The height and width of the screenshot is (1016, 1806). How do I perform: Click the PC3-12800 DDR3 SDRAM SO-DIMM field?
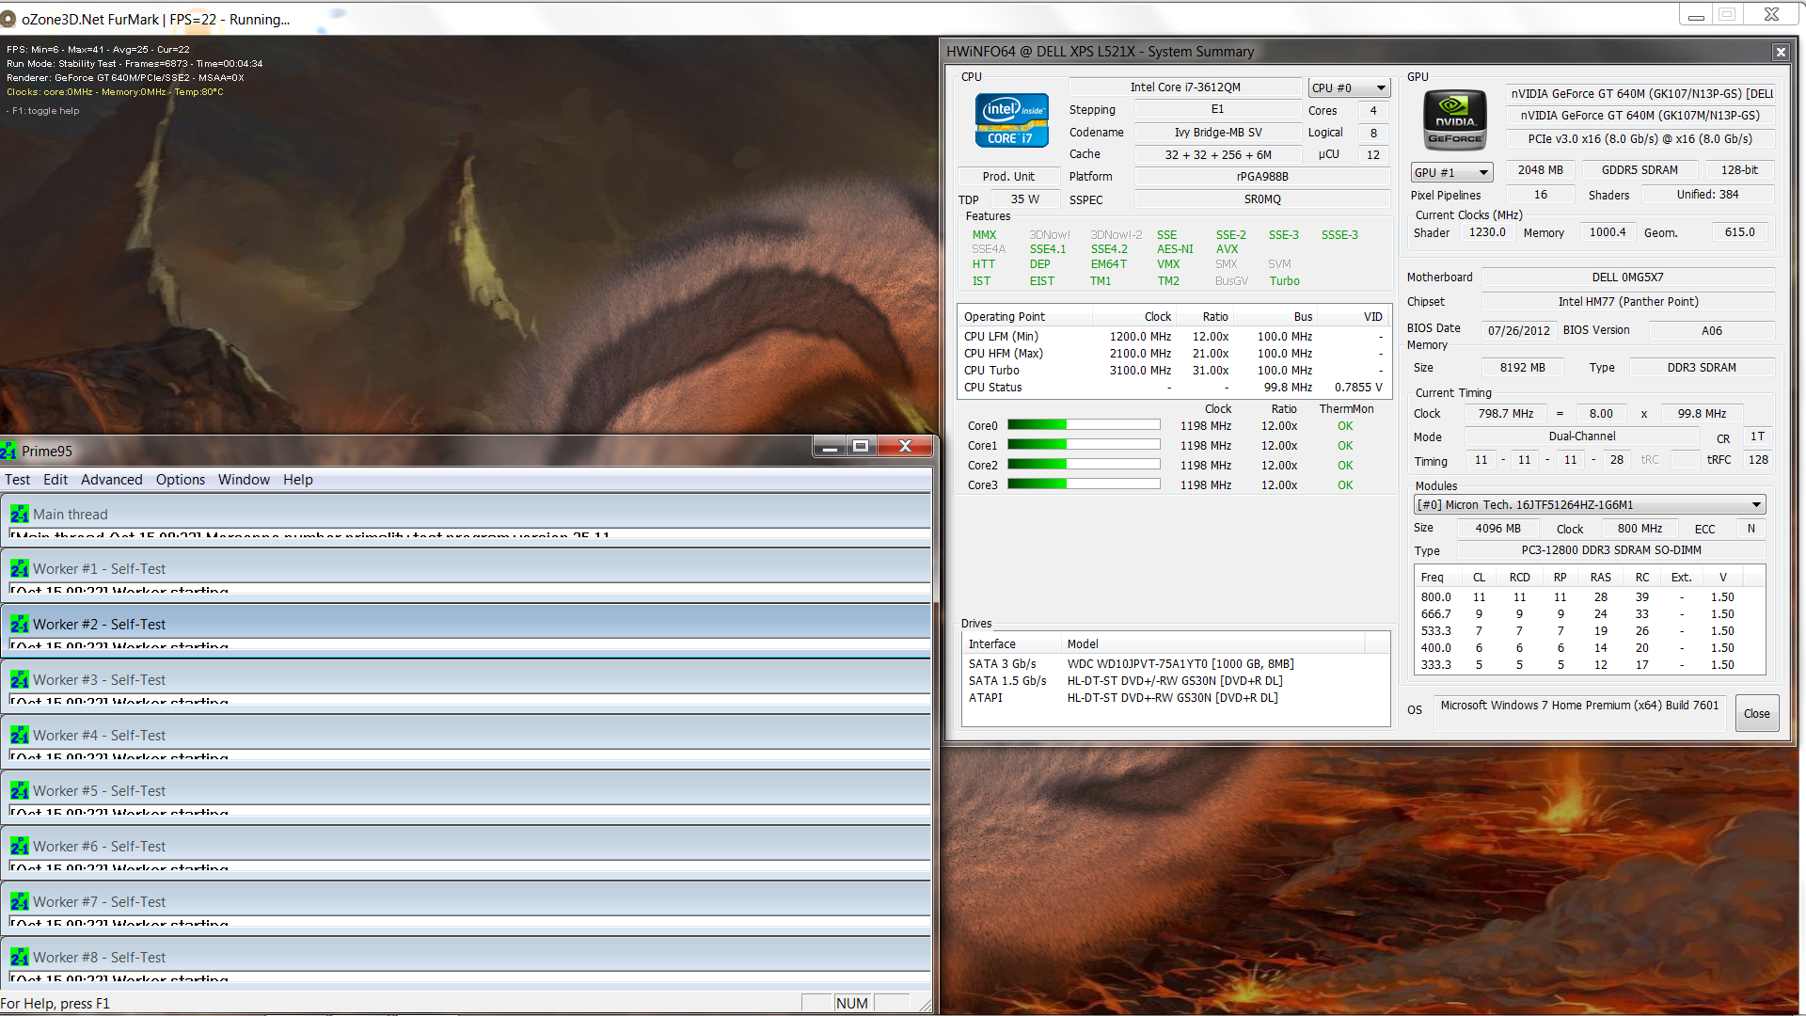(1610, 550)
